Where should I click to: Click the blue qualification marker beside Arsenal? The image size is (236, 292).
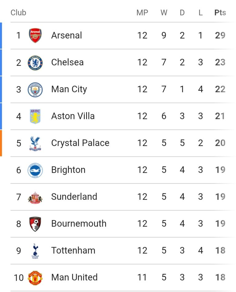tap(1, 36)
